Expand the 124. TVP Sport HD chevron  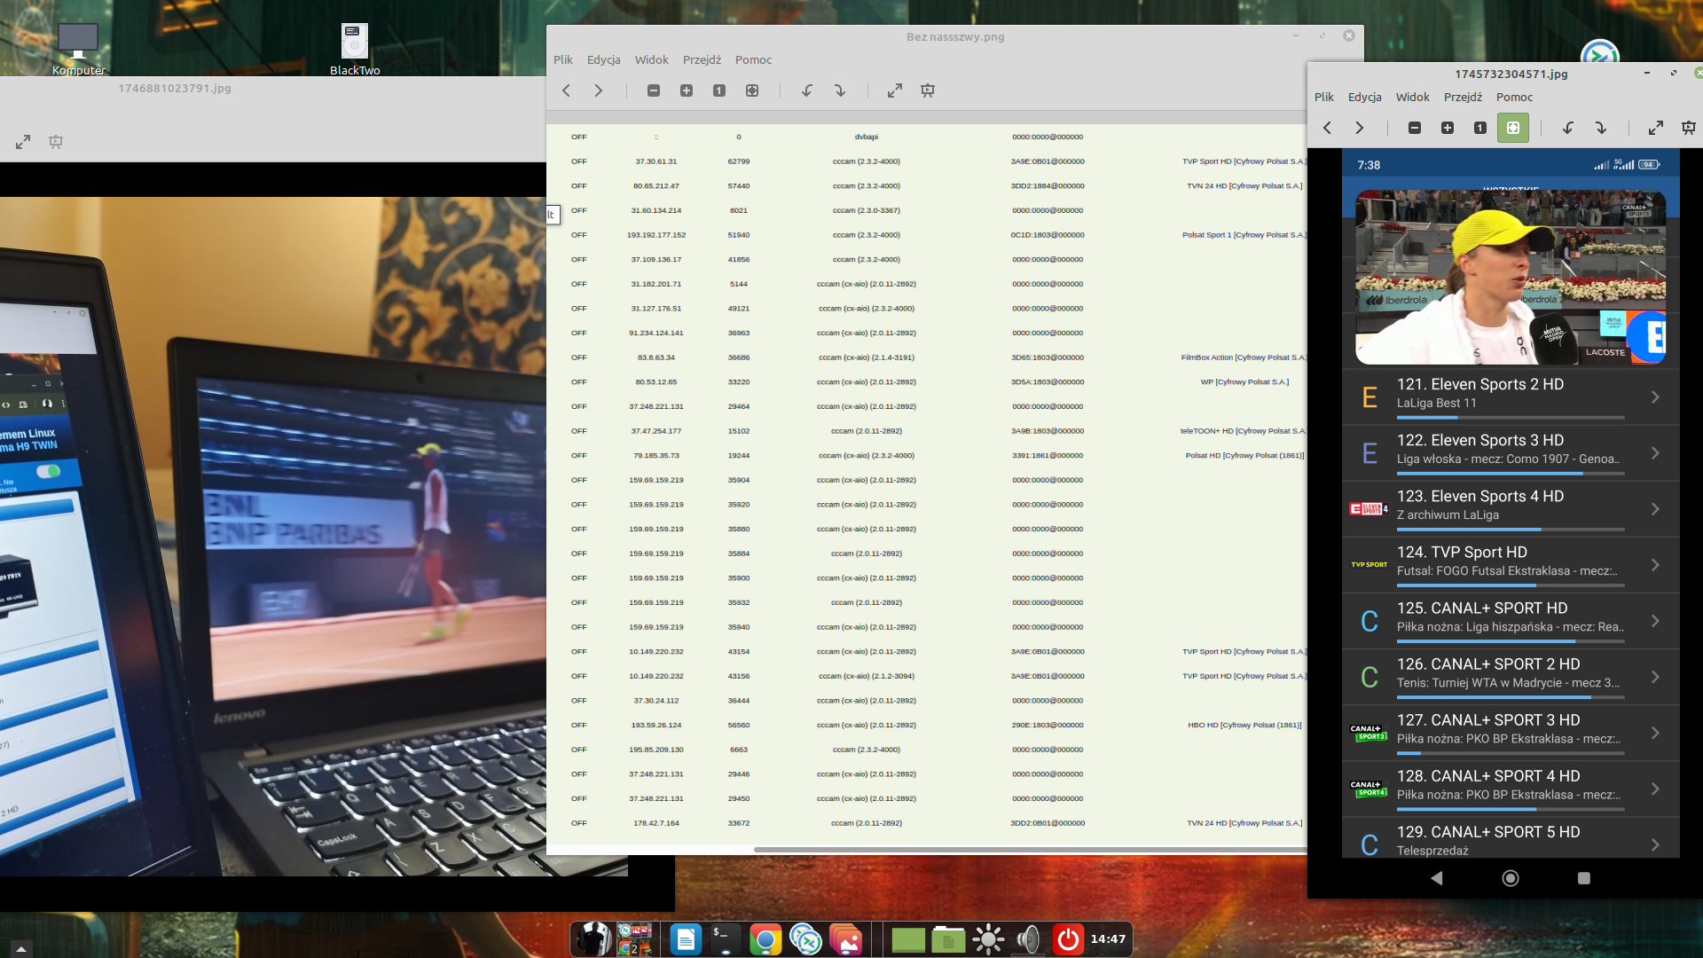click(1655, 564)
